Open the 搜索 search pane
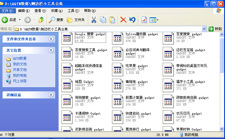 click(56, 20)
